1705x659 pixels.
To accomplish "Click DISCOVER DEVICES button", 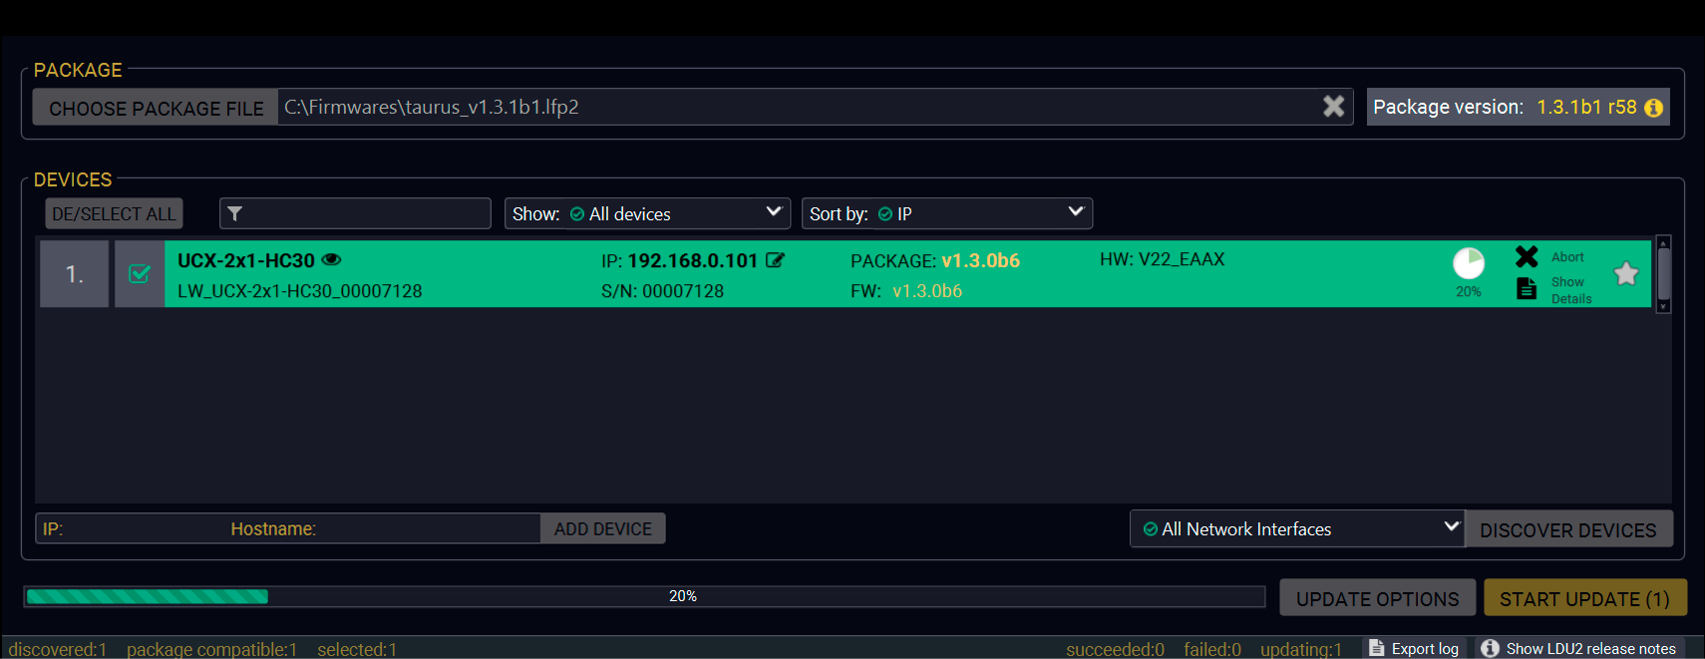I will point(1568,529).
